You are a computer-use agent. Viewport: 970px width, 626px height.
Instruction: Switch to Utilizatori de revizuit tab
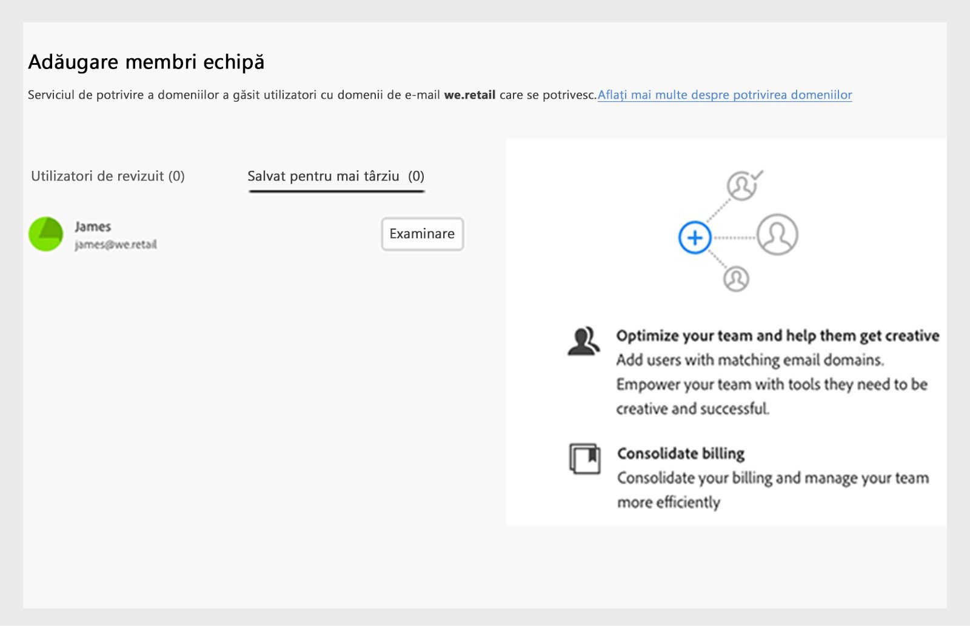pos(108,176)
